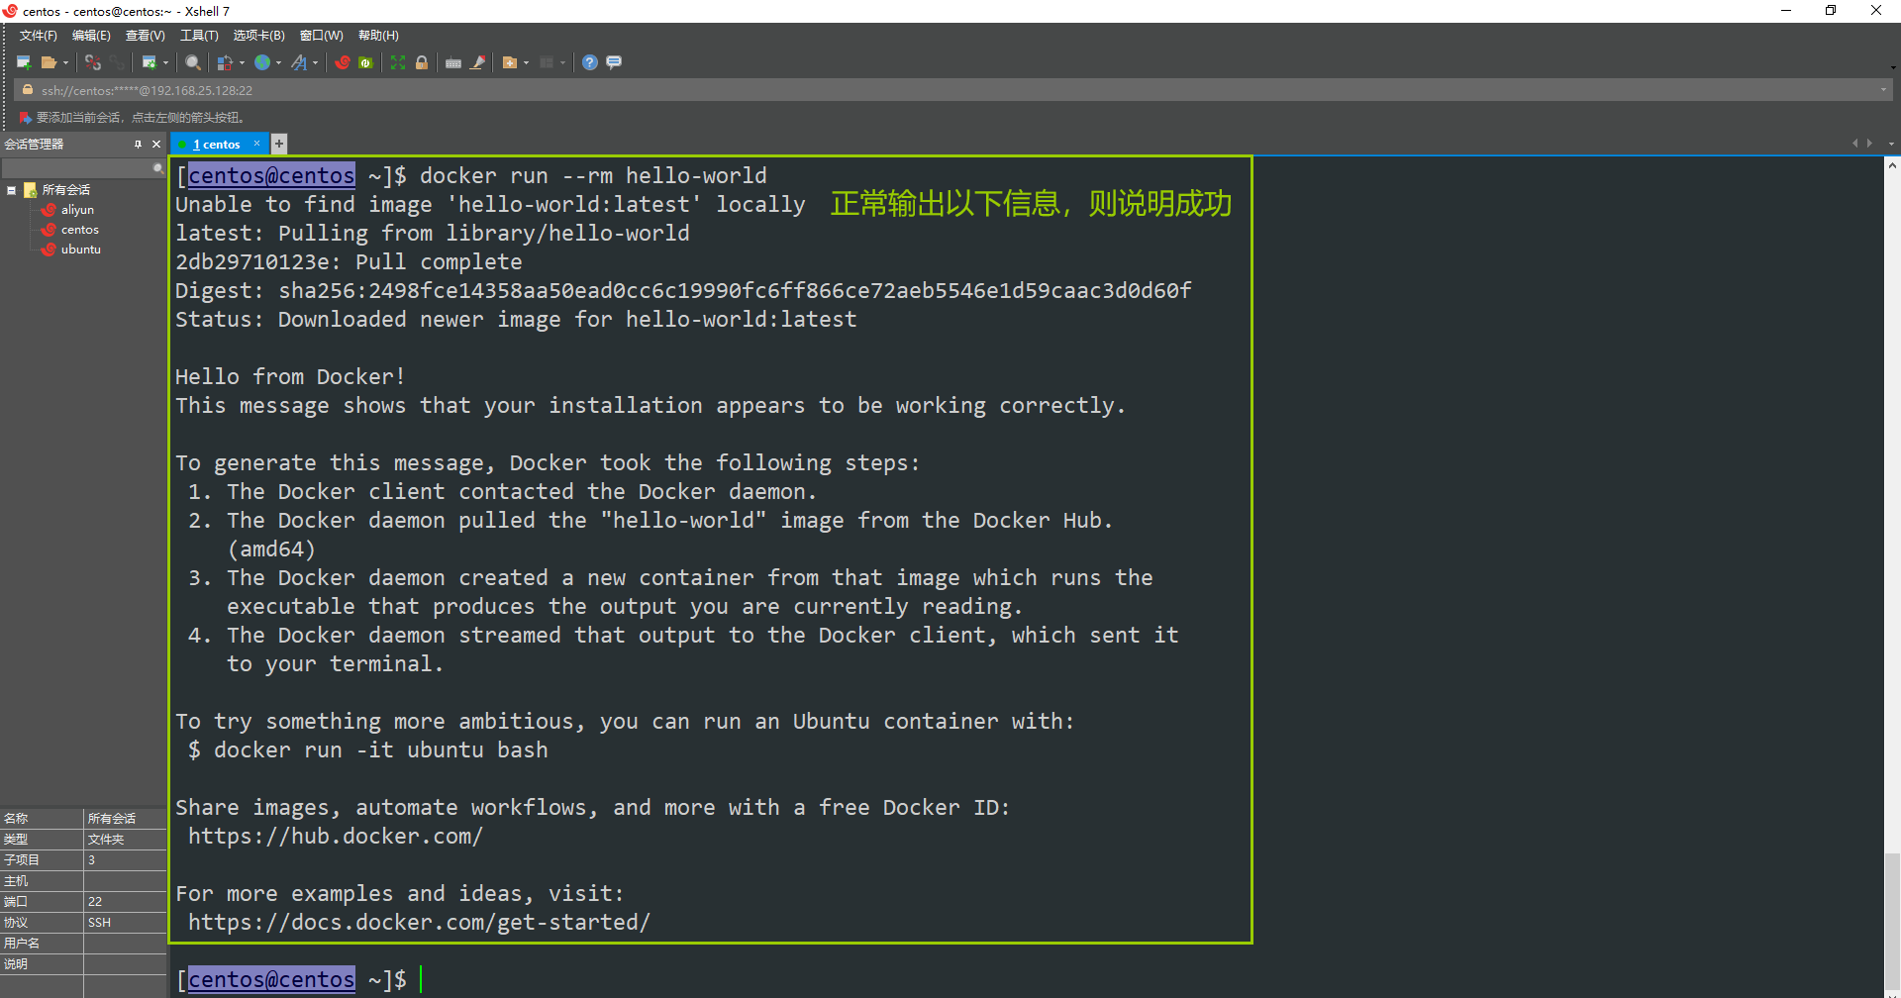This screenshot has width=1901, height=998.
Task: Close the '1 centos' tab
Action: coord(257,144)
